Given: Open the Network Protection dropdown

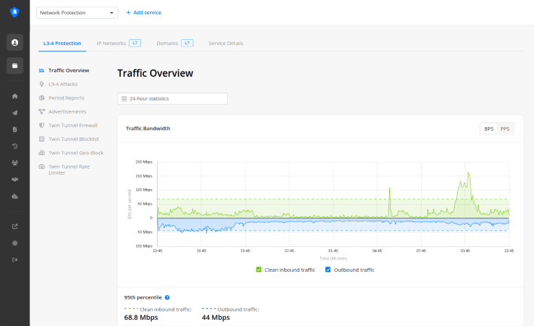Looking at the screenshot, I should pyautogui.click(x=77, y=13).
